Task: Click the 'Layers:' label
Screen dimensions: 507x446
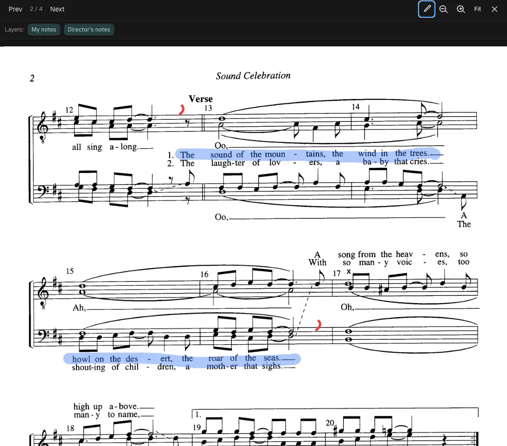Action: [14, 30]
